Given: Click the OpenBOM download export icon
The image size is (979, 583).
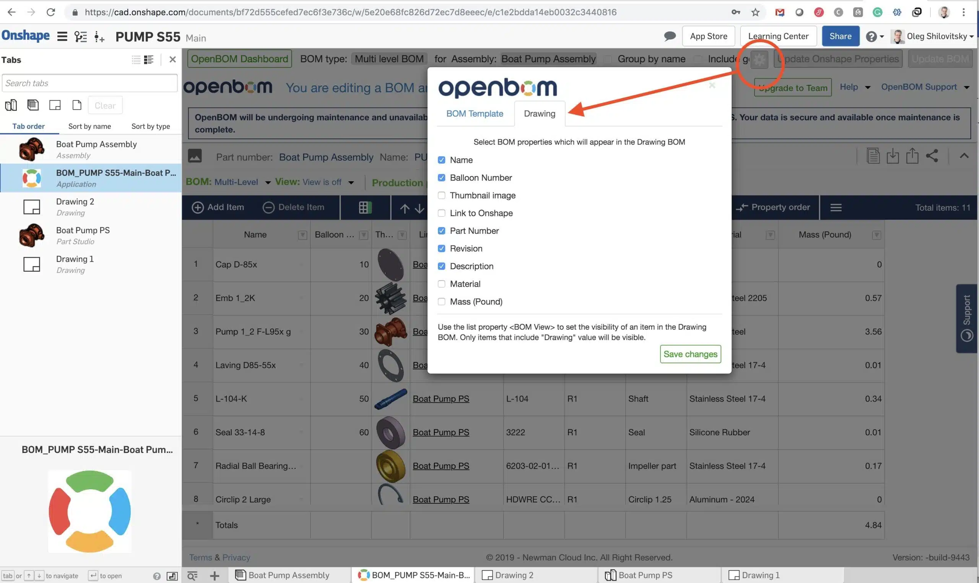Looking at the screenshot, I should [893, 156].
